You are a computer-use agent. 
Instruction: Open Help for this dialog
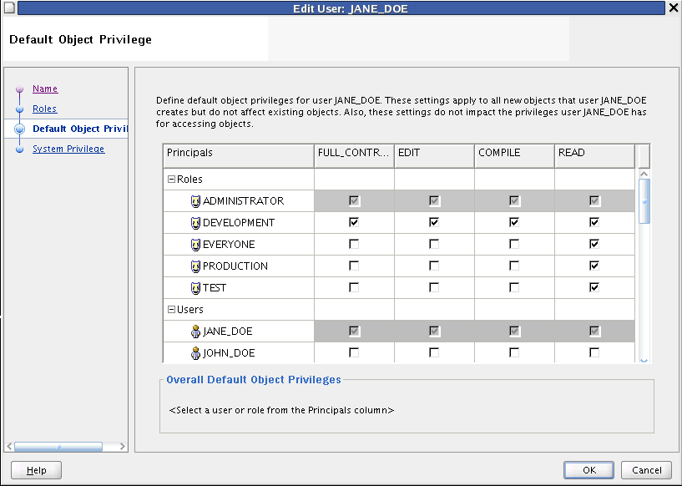click(x=35, y=469)
